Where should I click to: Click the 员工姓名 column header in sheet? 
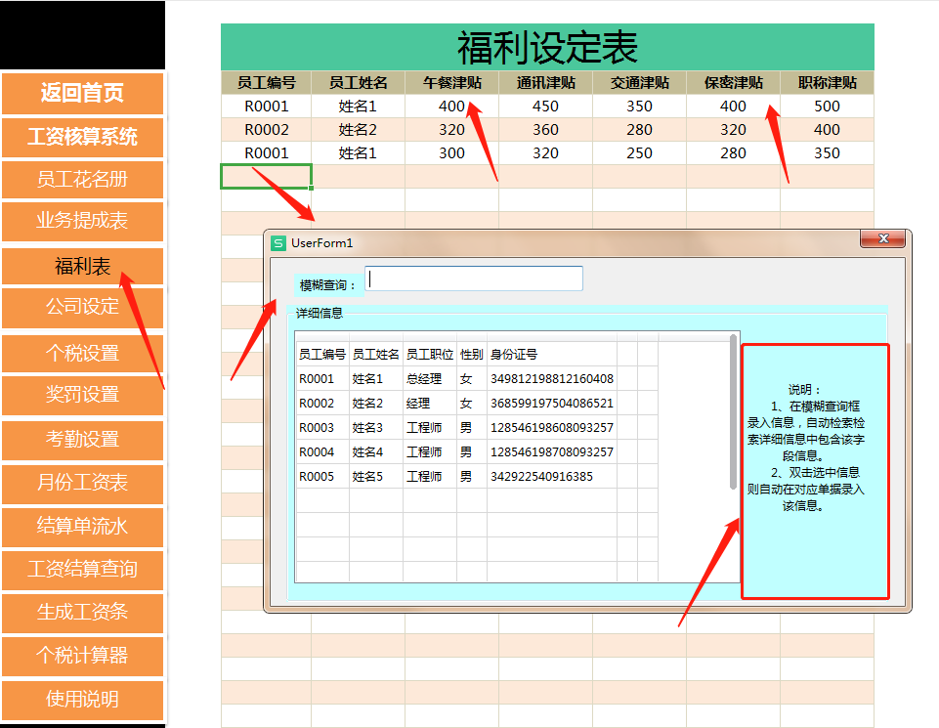point(359,83)
